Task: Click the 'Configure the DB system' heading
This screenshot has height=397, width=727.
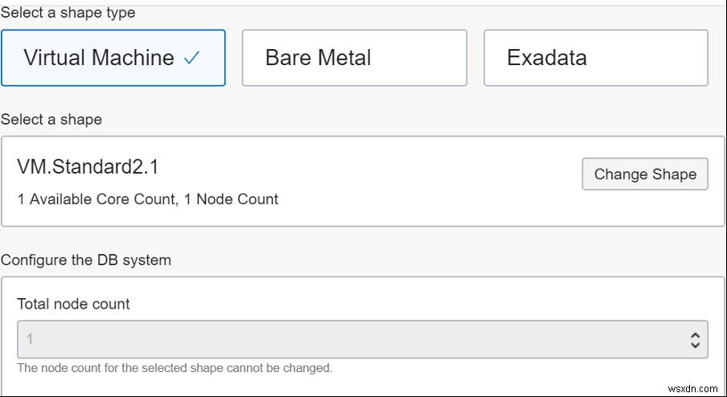Action: coord(86,260)
